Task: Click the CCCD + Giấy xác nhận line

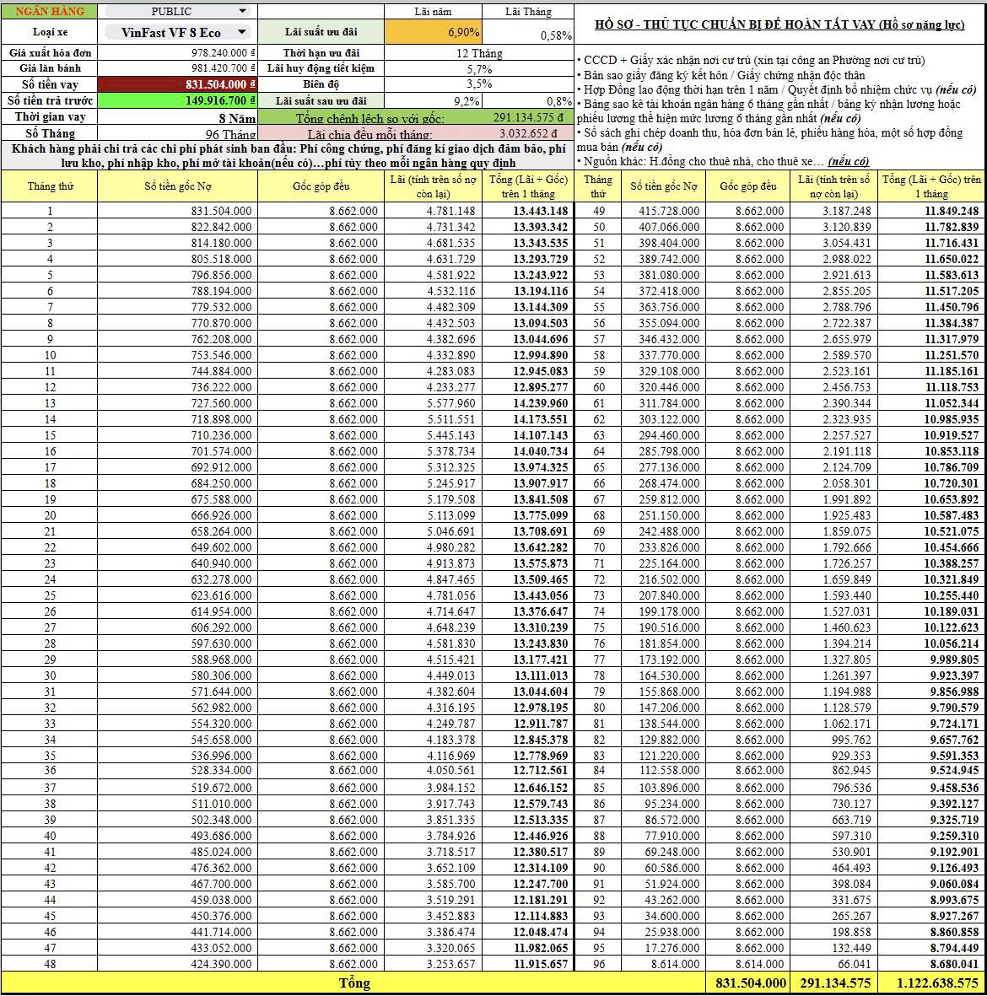Action: [751, 61]
